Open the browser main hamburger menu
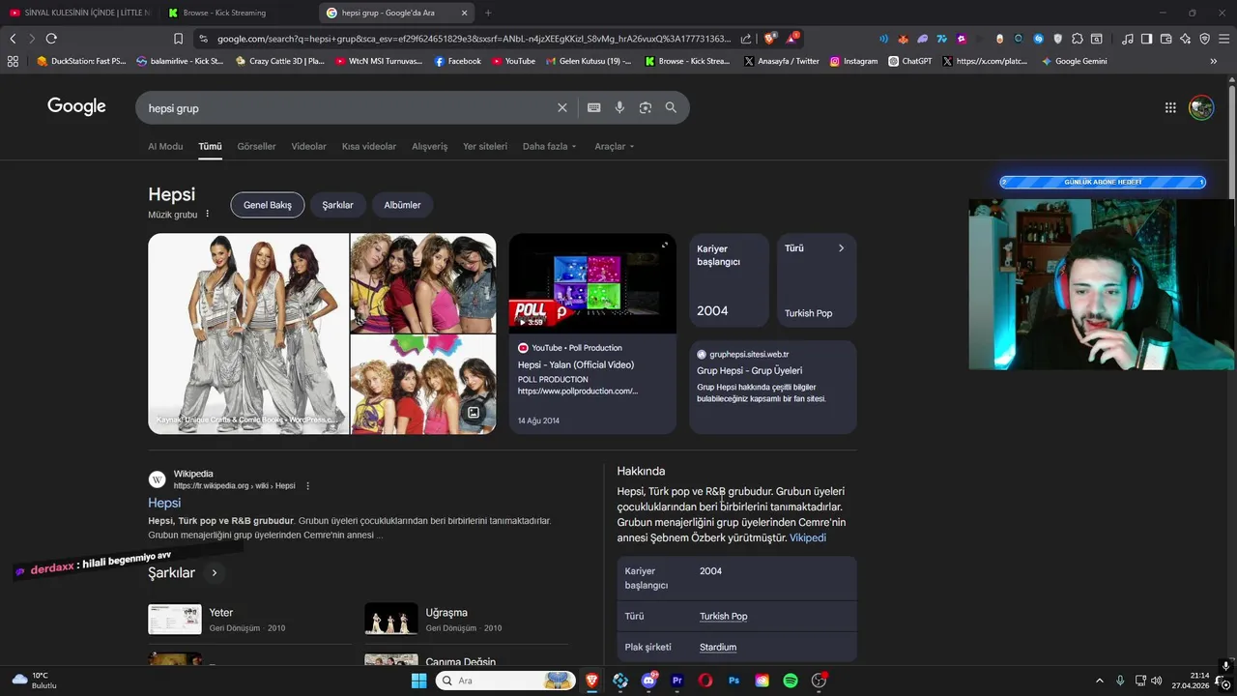The height and width of the screenshot is (696, 1237). click(x=1223, y=39)
